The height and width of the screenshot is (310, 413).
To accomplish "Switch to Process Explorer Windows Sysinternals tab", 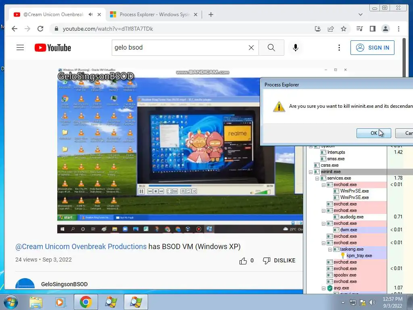I will coord(154,15).
